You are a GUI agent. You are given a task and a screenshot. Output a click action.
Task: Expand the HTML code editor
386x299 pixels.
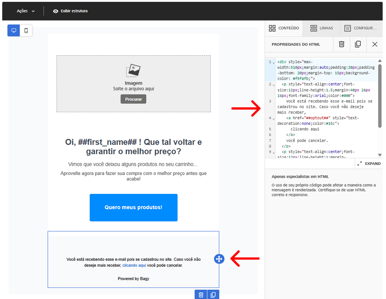tap(369, 164)
